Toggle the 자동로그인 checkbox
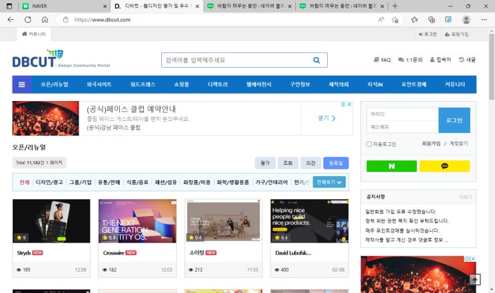Image resolution: width=495 pixels, height=293 pixels. pos(368,144)
